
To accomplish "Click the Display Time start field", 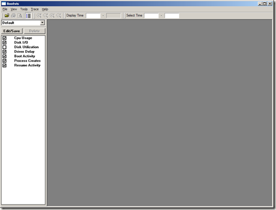I will click(93, 16).
